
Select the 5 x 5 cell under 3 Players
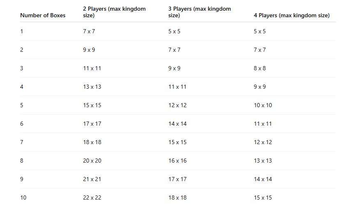coord(174,31)
